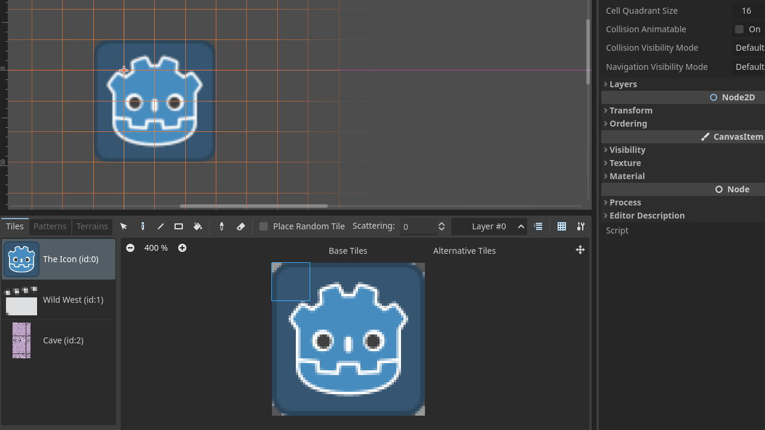Open the Terrains tab
This screenshot has height=430, width=765.
pyautogui.click(x=92, y=226)
